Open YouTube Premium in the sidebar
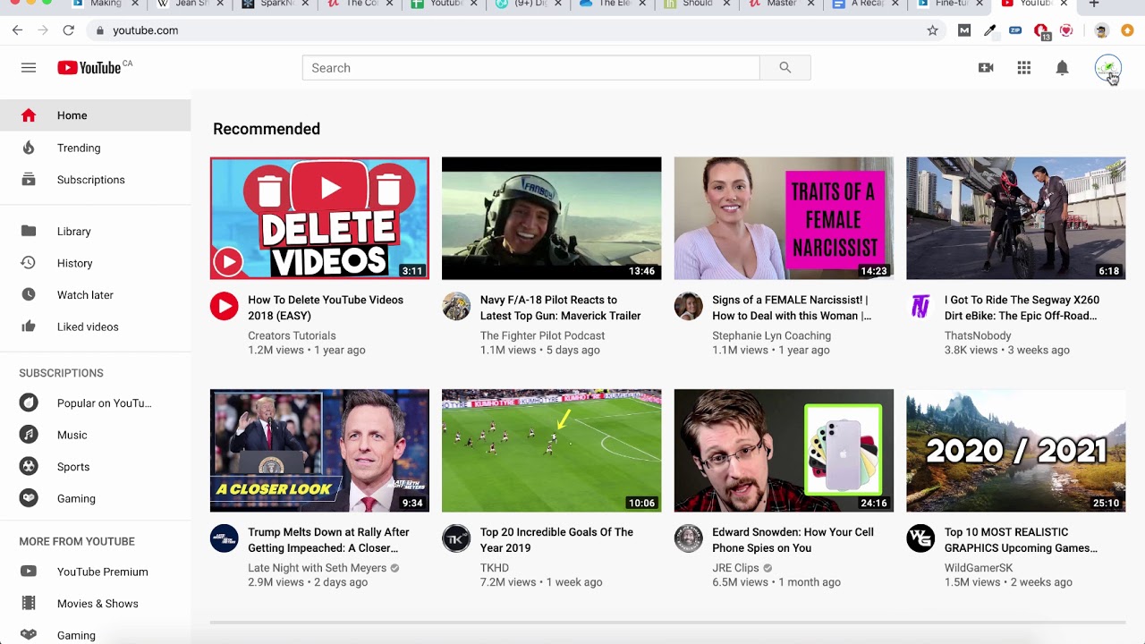The image size is (1145, 644). [x=95, y=572]
